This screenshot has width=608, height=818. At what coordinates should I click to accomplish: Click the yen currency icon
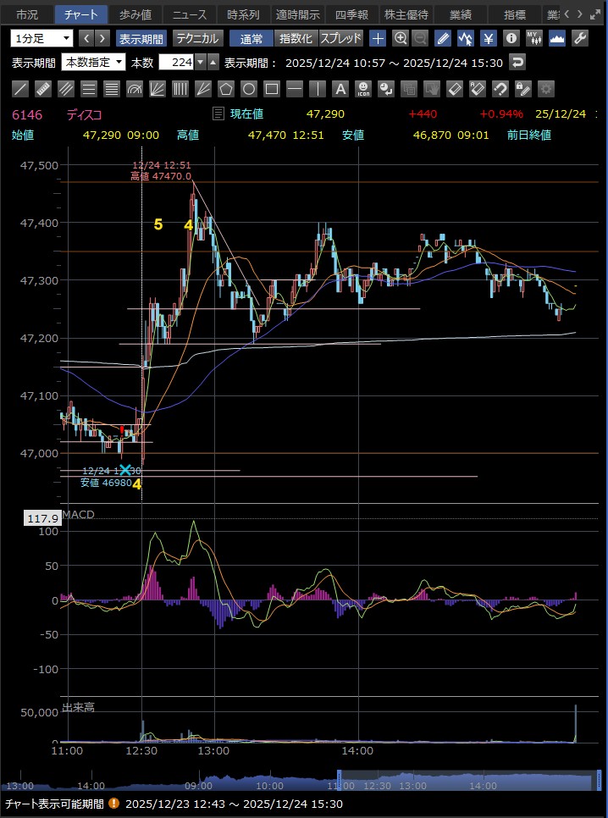tap(489, 38)
